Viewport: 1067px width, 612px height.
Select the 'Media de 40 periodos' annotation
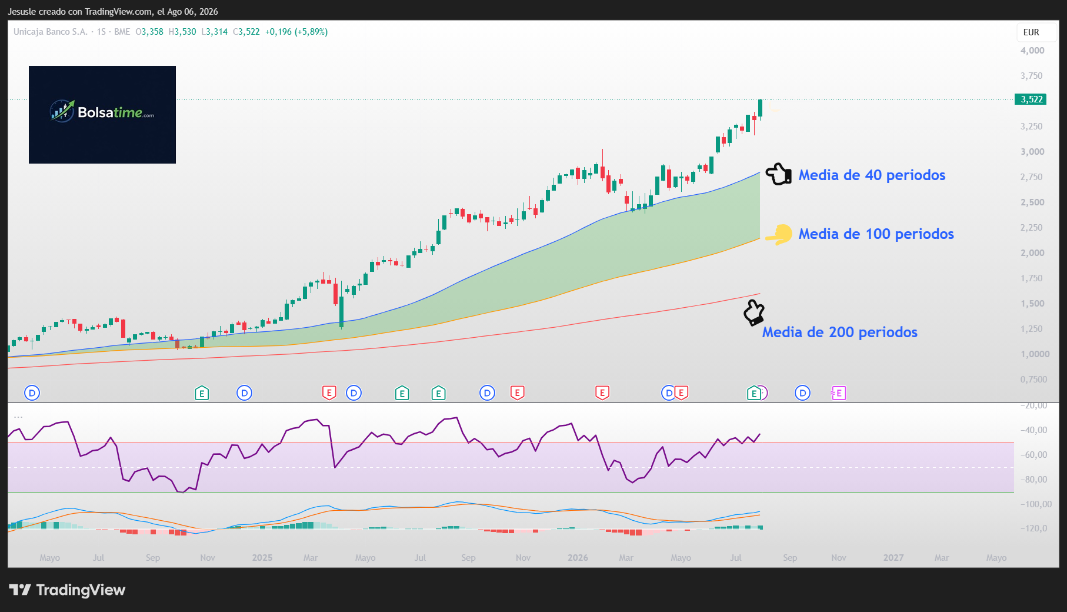872,175
